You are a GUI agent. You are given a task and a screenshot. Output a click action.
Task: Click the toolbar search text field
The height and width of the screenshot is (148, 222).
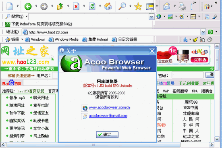[x=89, y=17]
